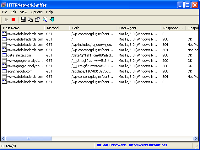
Task: Select the /adplace/1109831826561 path cell
Action: [x=93, y=71]
